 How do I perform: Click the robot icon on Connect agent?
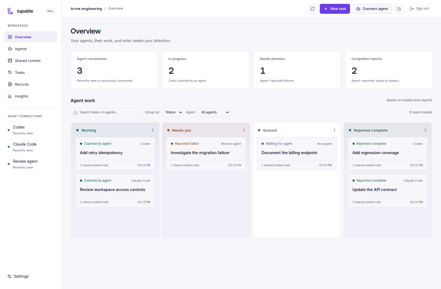(x=358, y=9)
